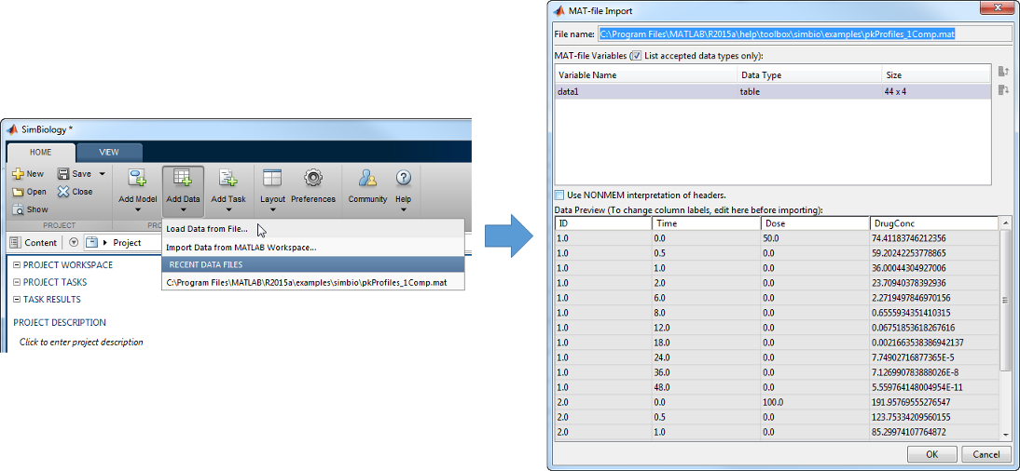
Task: Click Project breadcrumb label
Action: (127, 242)
